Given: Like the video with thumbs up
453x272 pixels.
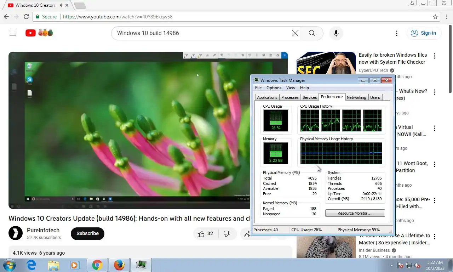Looking at the screenshot, I should (205, 234).
